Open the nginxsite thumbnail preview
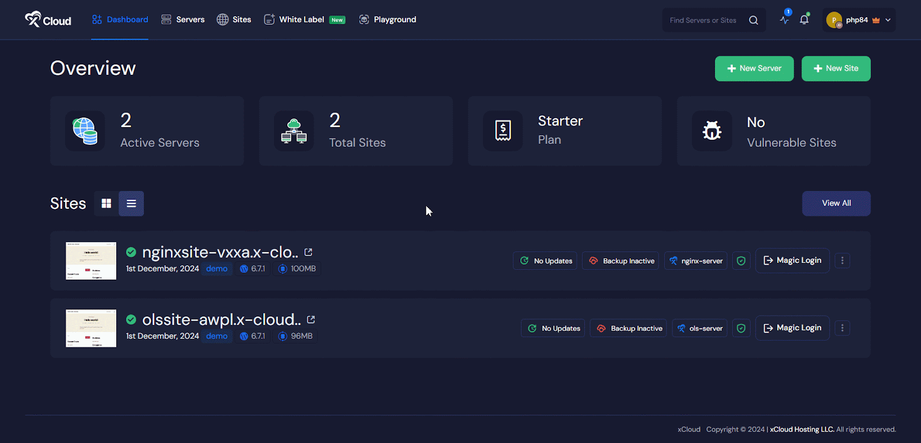The width and height of the screenshot is (921, 443). coord(91,261)
